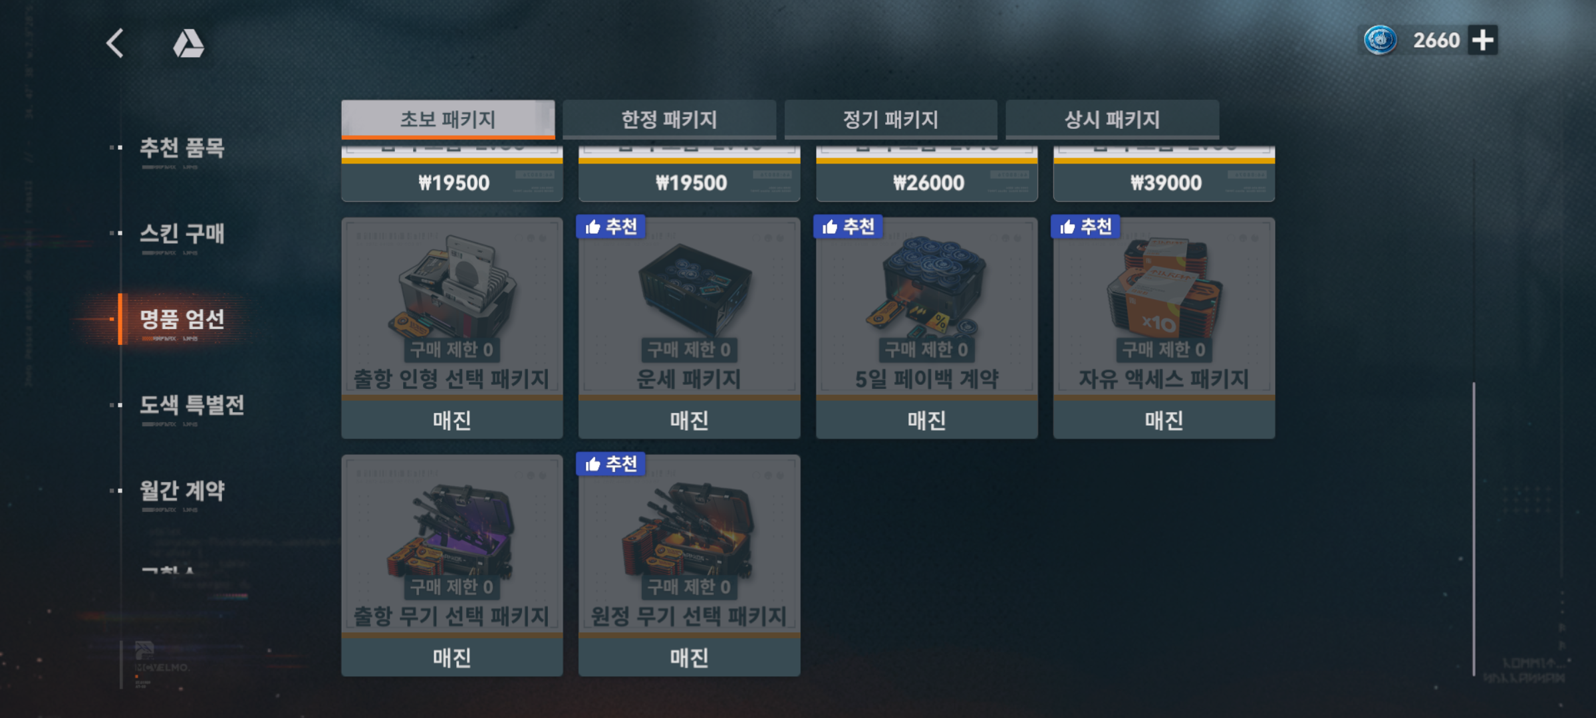Viewport: 1596px width, 718px height.
Task: Open 추천 품목 in the sidebar
Action: point(182,148)
